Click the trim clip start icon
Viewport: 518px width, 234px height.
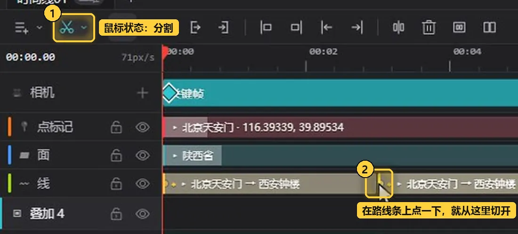point(266,27)
